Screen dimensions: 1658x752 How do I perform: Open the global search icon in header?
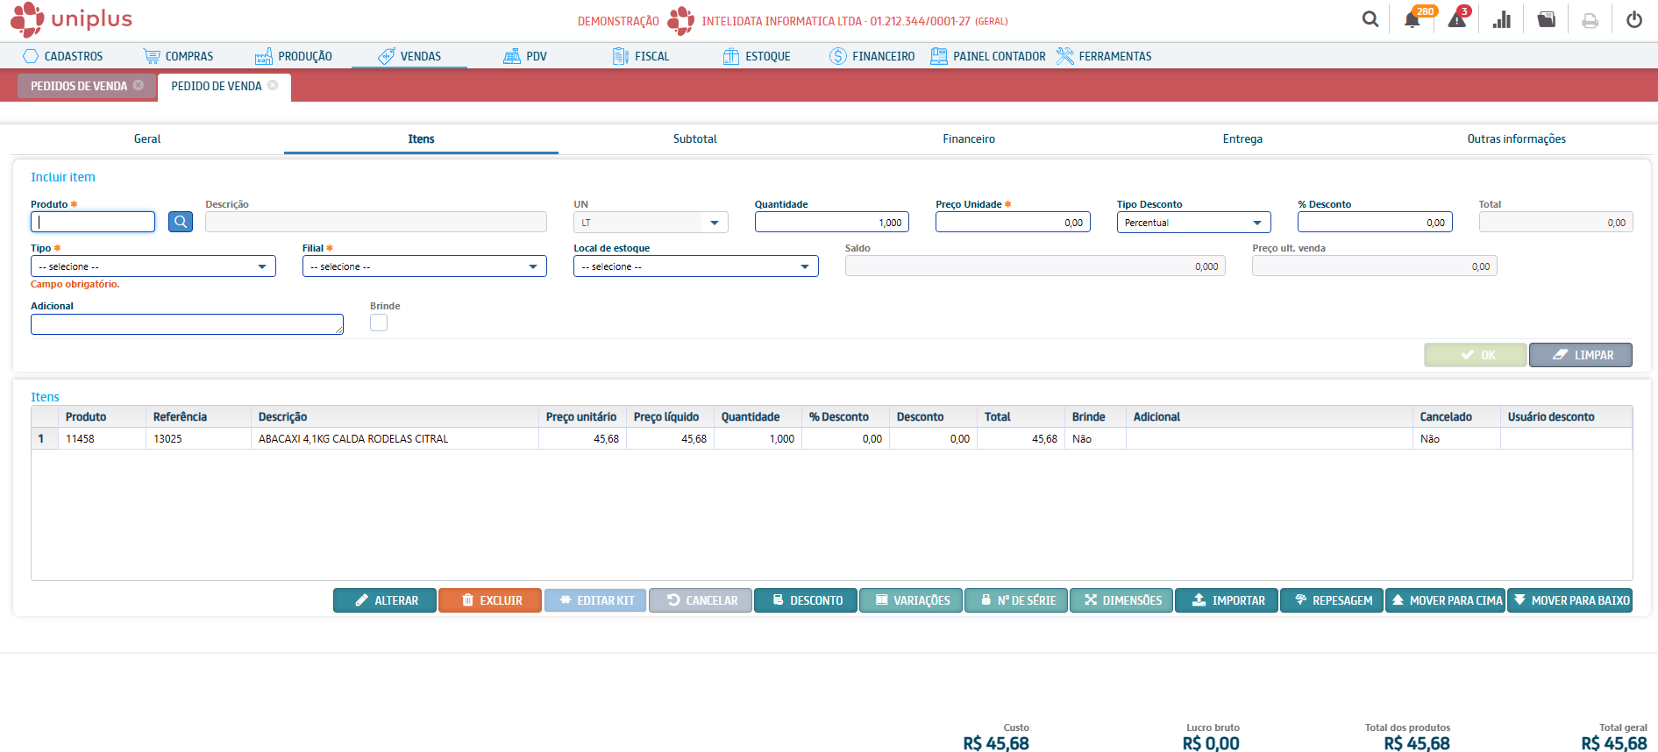click(x=1370, y=19)
